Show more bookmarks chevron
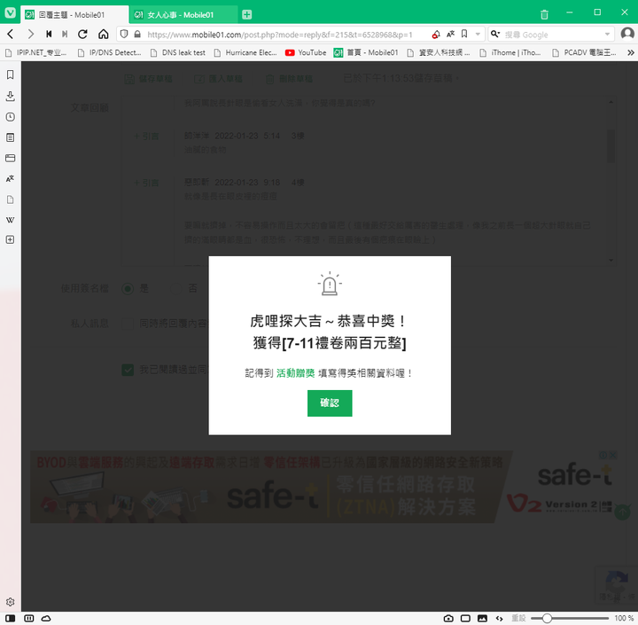This screenshot has width=638, height=625. click(630, 52)
